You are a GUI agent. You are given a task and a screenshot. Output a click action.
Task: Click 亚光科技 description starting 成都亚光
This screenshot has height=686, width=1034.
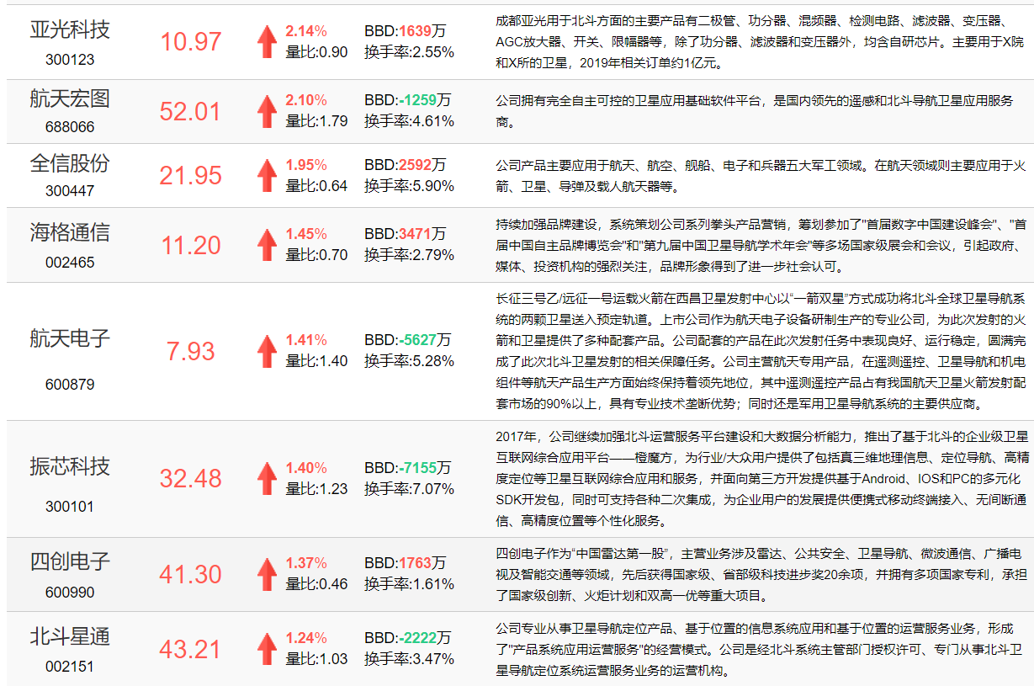pyautogui.click(x=761, y=41)
